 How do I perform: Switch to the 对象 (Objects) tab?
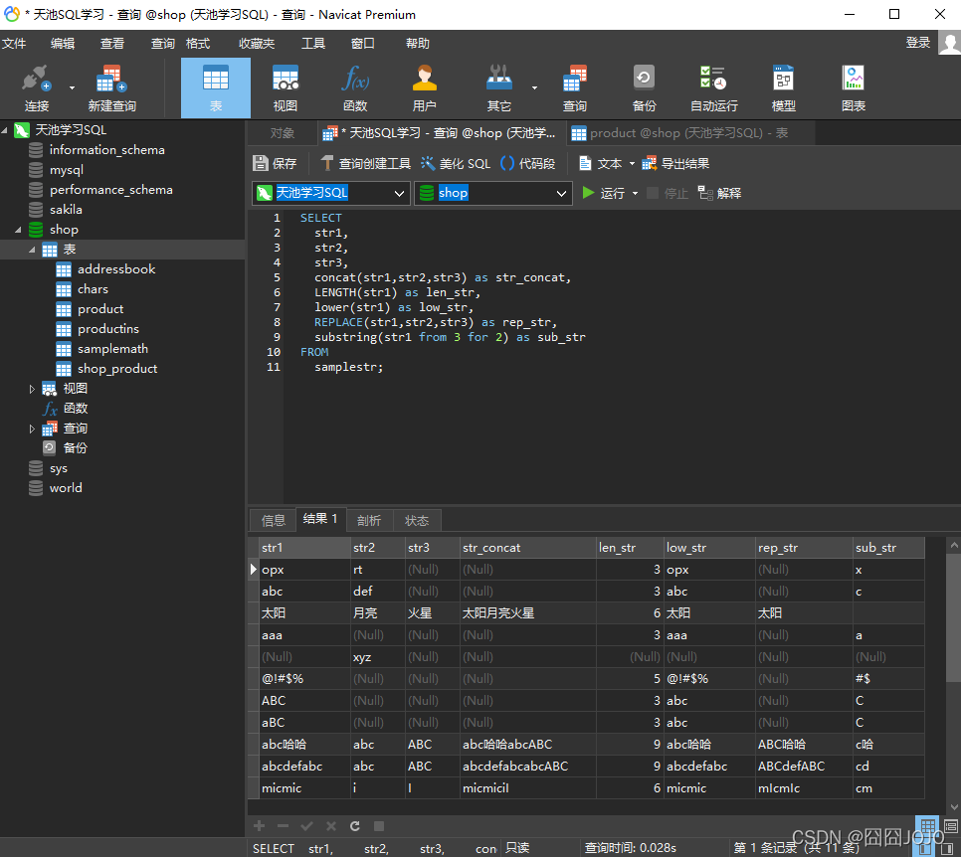(283, 133)
